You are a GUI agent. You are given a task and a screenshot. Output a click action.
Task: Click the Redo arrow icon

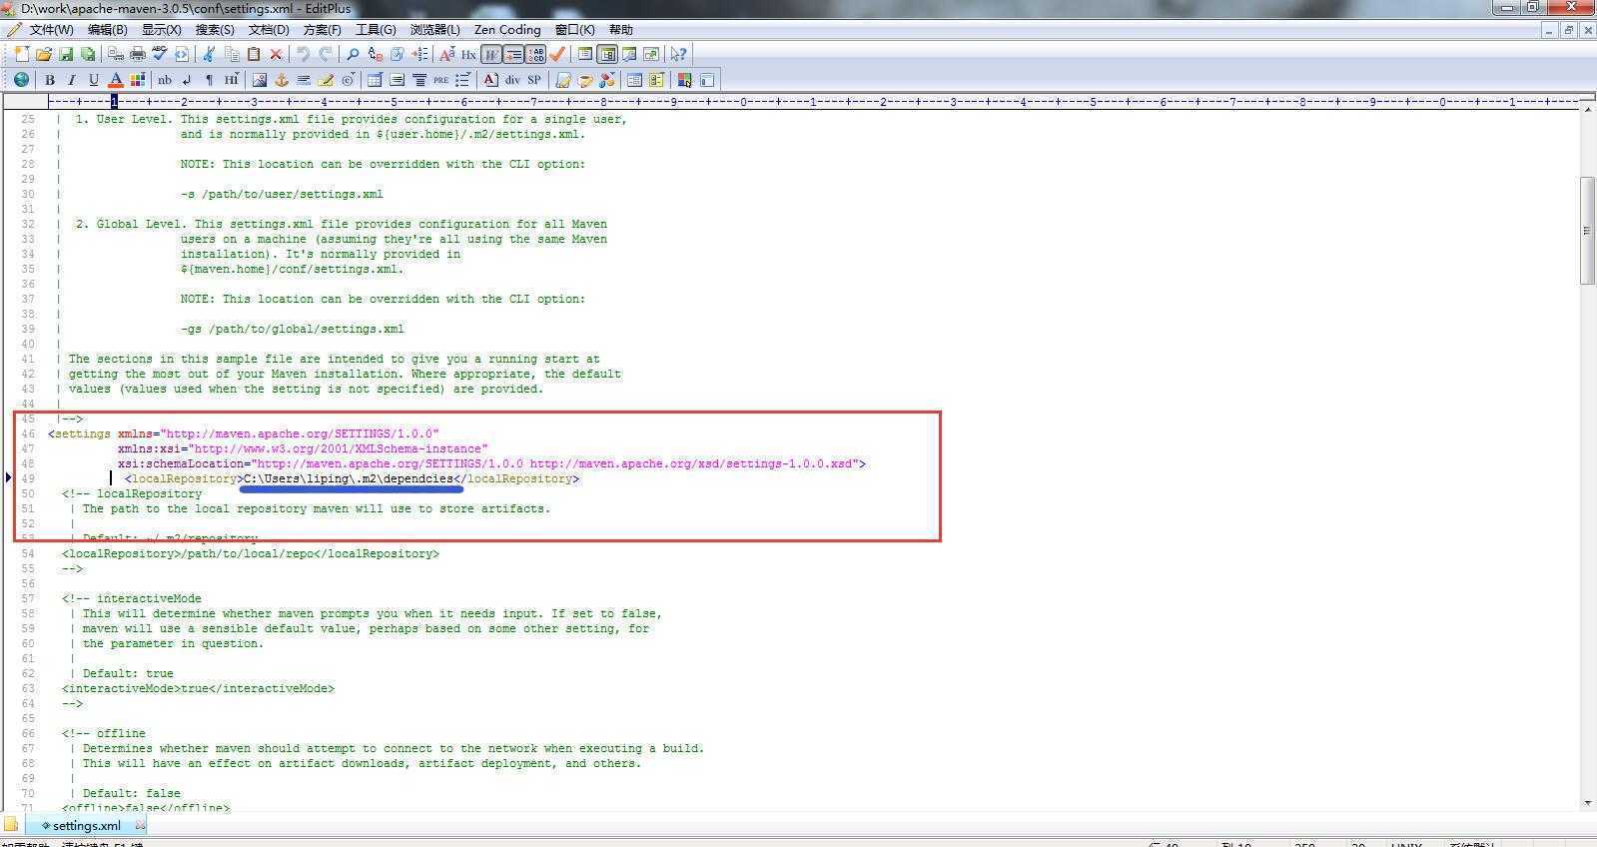tap(326, 54)
